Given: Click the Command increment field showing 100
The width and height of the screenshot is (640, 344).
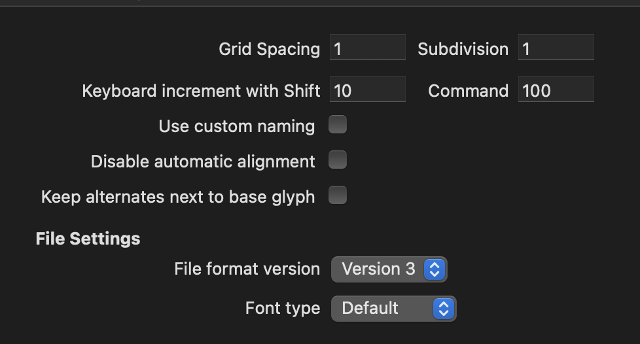Looking at the screenshot, I should click(x=556, y=89).
